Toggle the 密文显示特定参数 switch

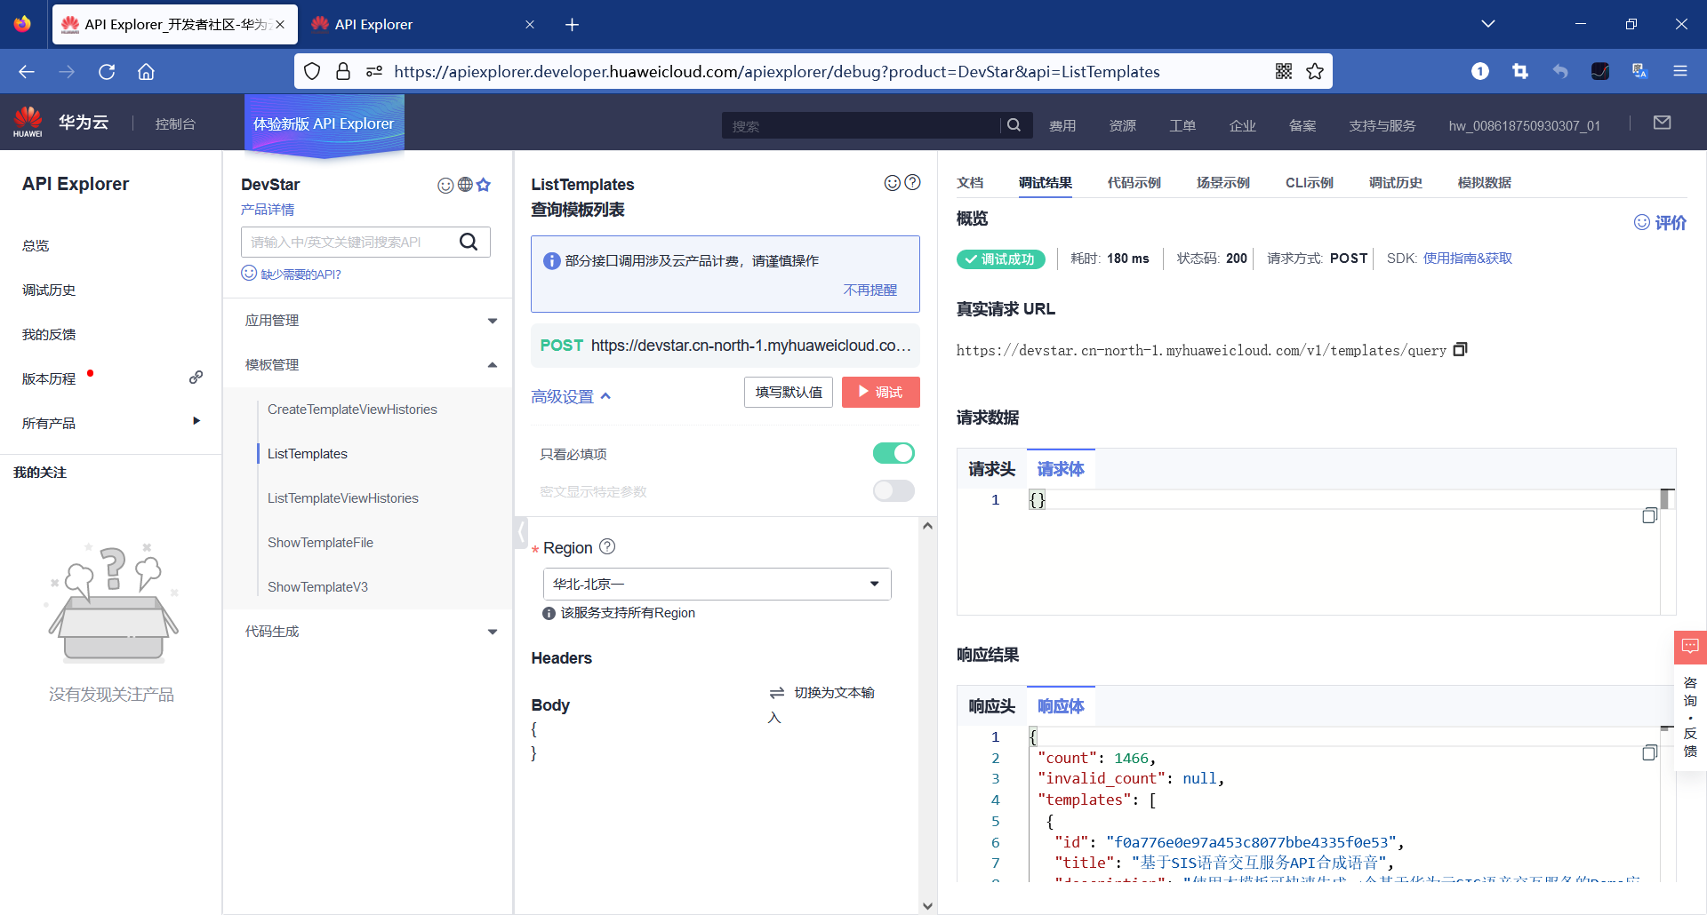point(894,490)
